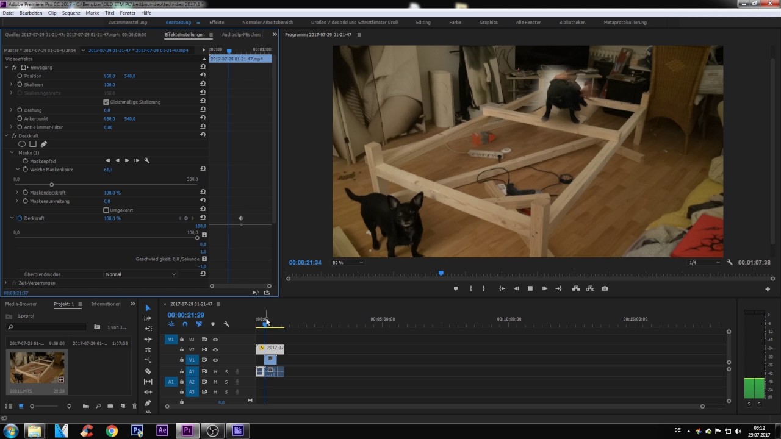Viewport: 781px width, 439px height.
Task: Solo audio track A2
Action: [x=226, y=382]
